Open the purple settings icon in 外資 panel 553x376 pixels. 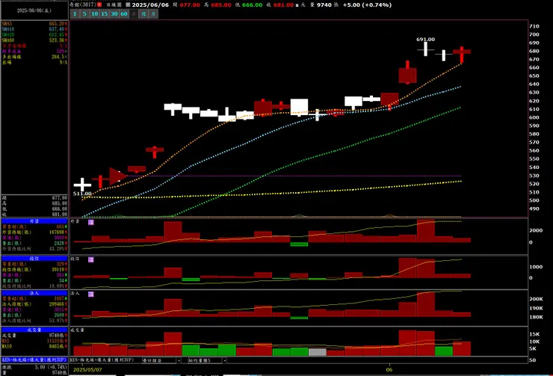[x=91, y=222]
